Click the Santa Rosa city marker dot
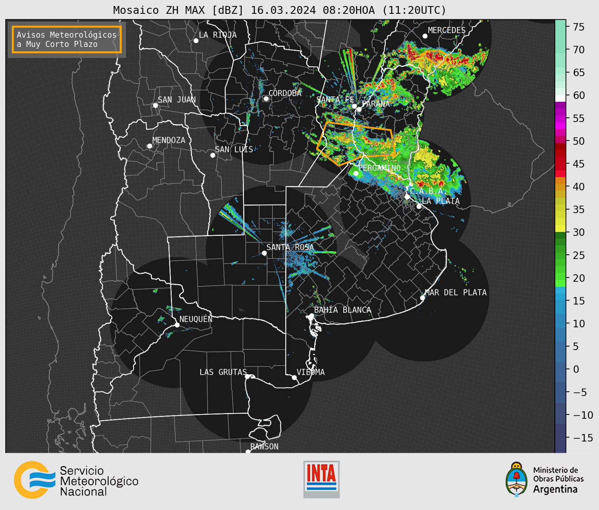The width and height of the screenshot is (599, 510). [x=264, y=253]
